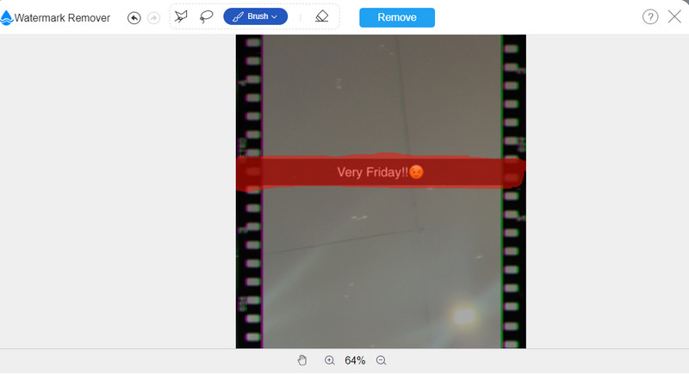689x374 pixels.
Task: Click the 'Very Friday!!' watermark text
Action: coord(372,172)
